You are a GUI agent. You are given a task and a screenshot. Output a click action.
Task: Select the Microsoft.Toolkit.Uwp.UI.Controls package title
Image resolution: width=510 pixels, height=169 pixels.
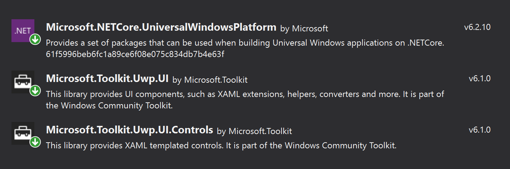pyautogui.click(x=130, y=130)
